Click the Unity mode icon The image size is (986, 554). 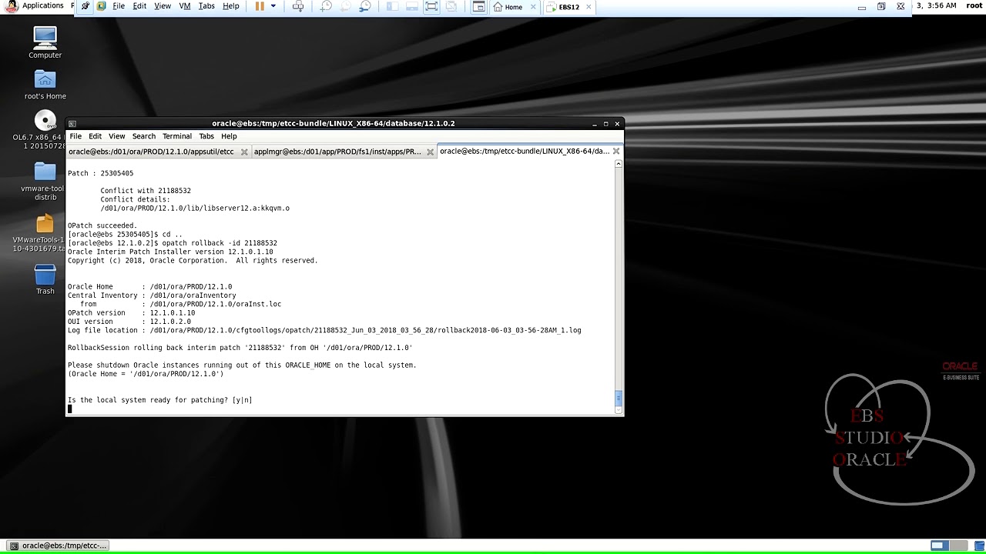451,6
